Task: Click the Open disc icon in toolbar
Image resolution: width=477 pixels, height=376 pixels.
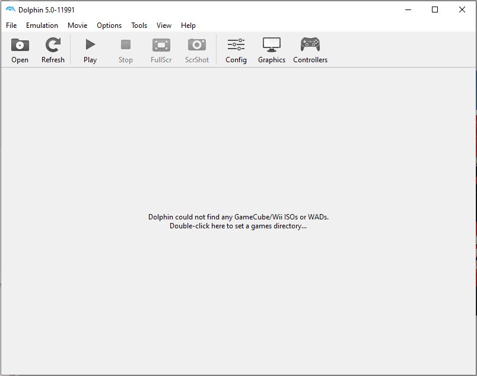Action: [x=20, y=45]
